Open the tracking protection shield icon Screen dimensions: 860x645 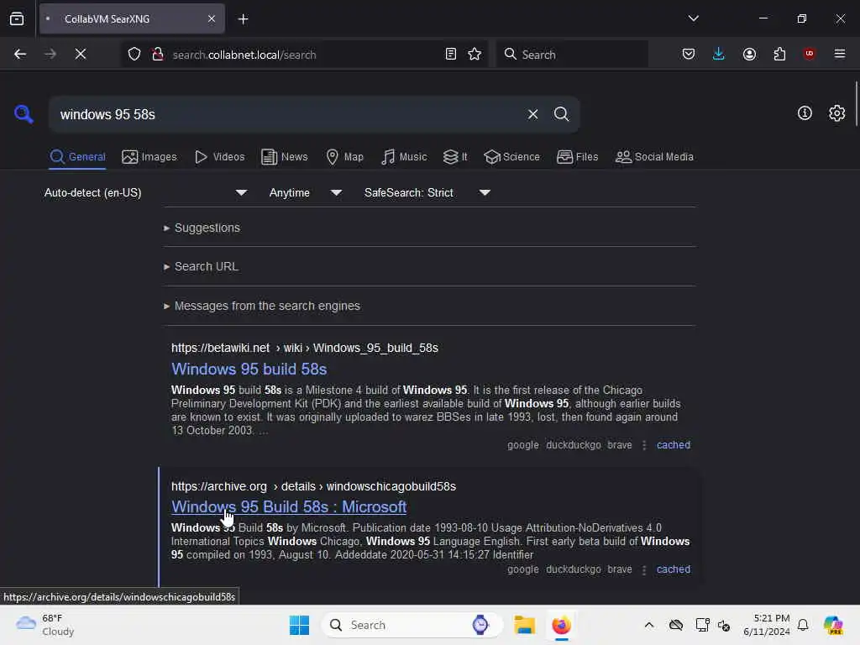134,54
